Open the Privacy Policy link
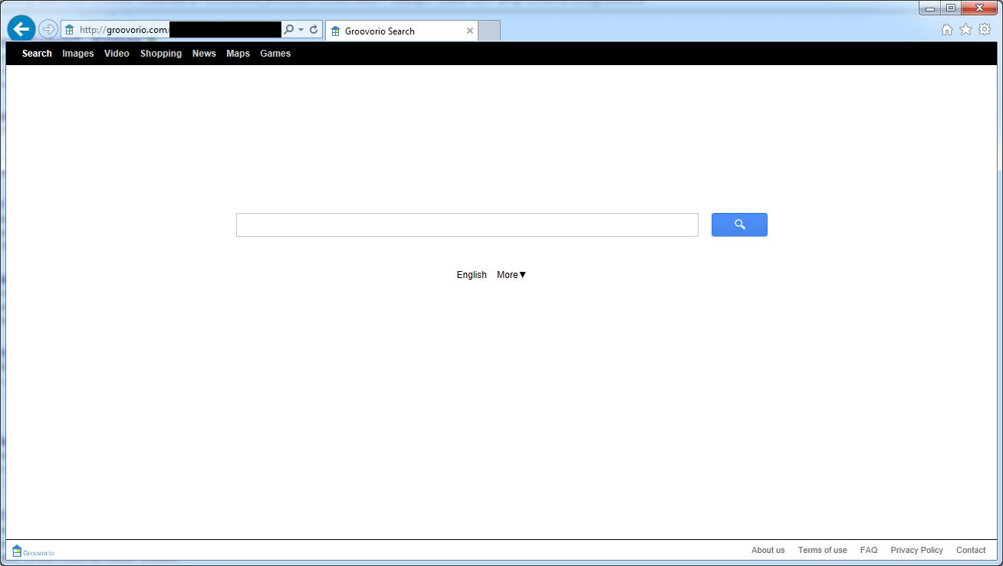The width and height of the screenshot is (1003, 566). pyautogui.click(x=917, y=551)
